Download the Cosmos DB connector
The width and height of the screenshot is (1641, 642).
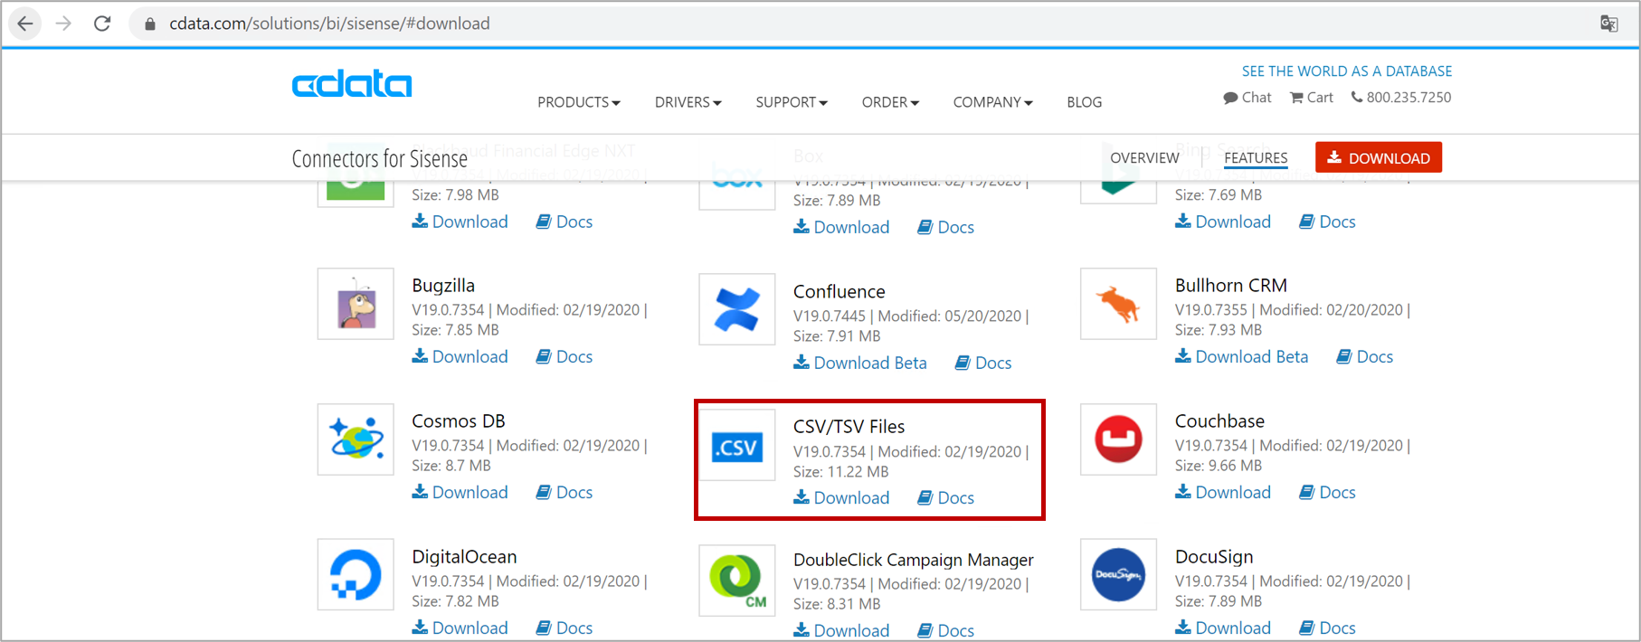[460, 492]
